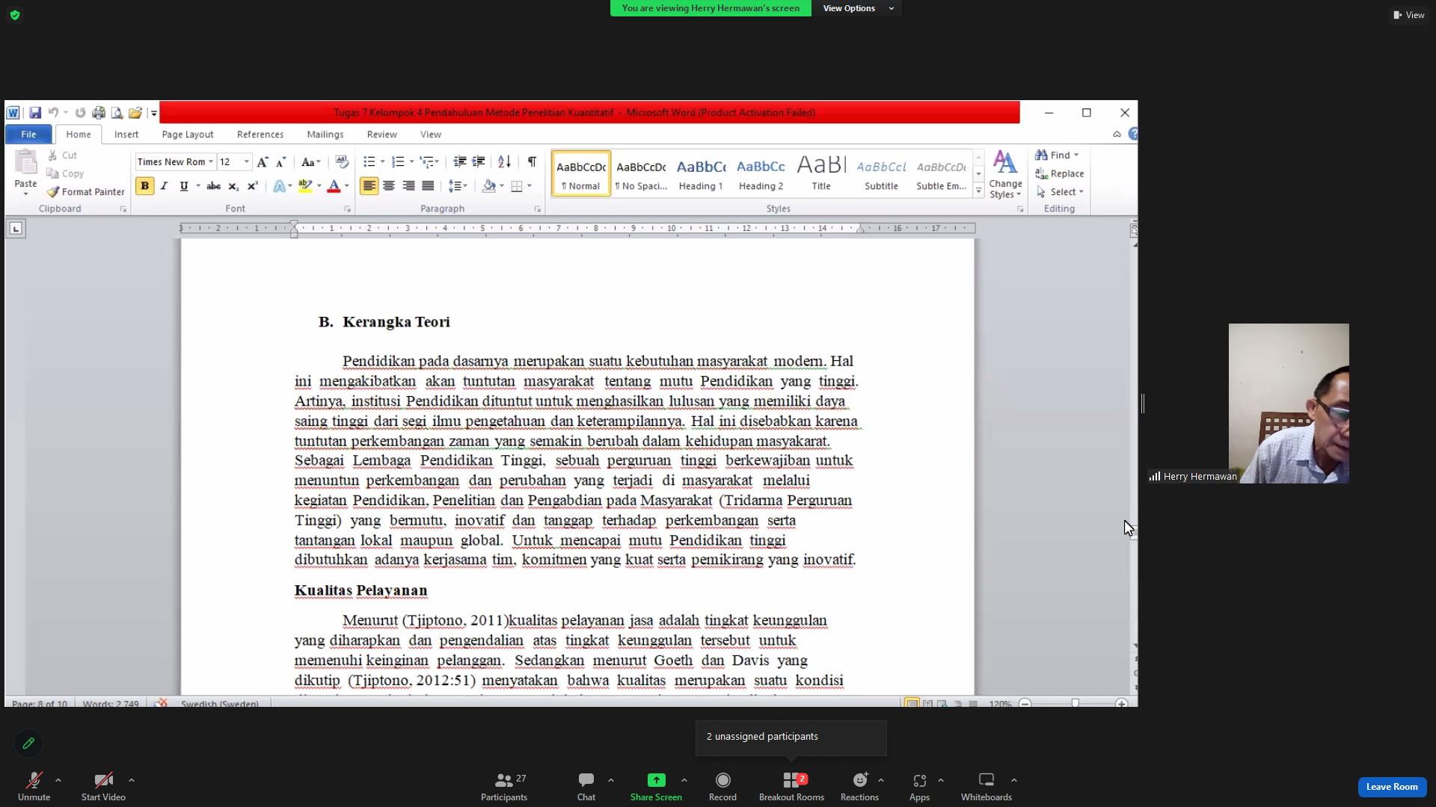Image resolution: width=1436 pixels, height=807 pixels.
Task: Toggle Italic formatting
Action: tap(164, 186)
